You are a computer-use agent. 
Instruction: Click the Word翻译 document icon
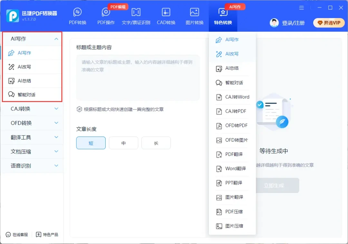pos(219,169)
